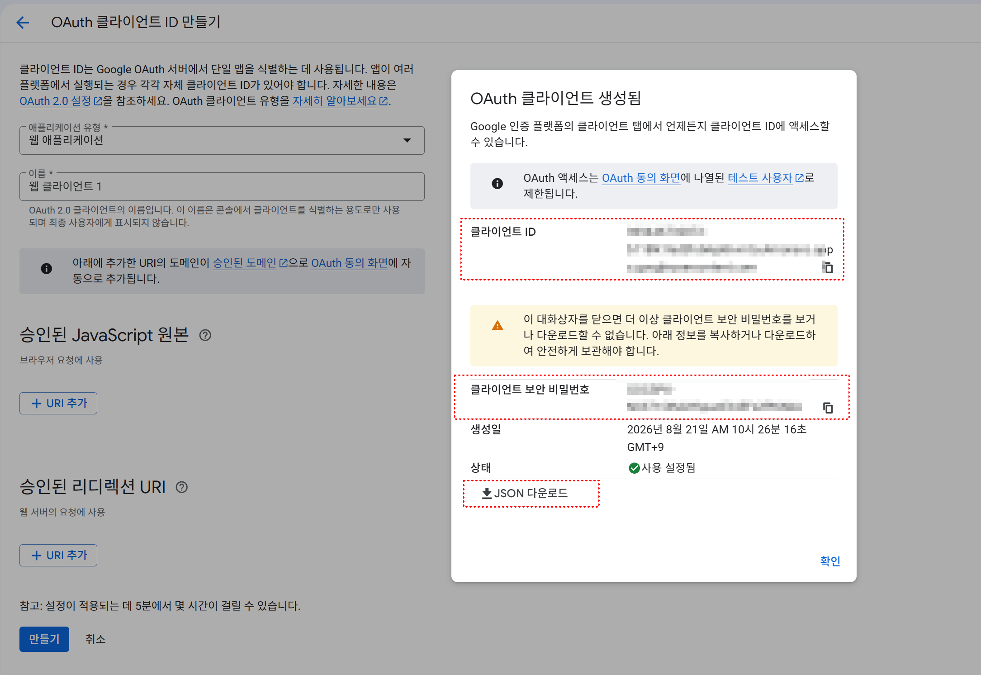The image size is (981, 675).
Task: Click the 이름 field containing 웹 클라이언트 1
Action: click(222, 186)
